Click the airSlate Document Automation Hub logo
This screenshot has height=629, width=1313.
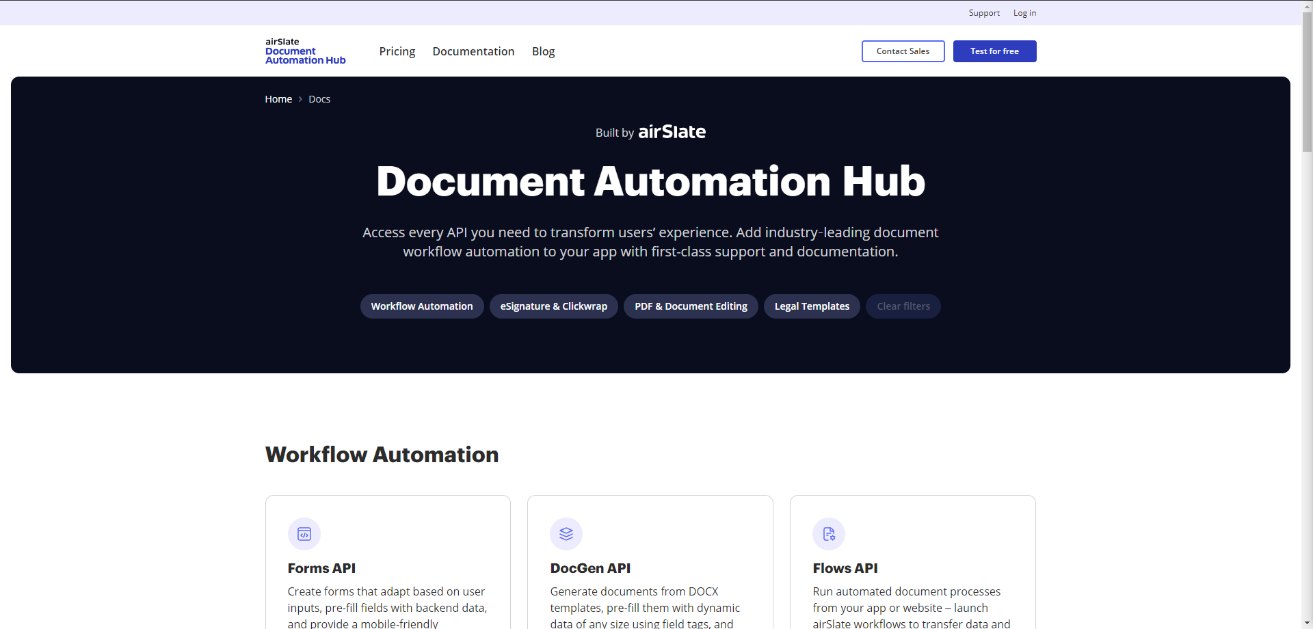click(x=306, y=51)
